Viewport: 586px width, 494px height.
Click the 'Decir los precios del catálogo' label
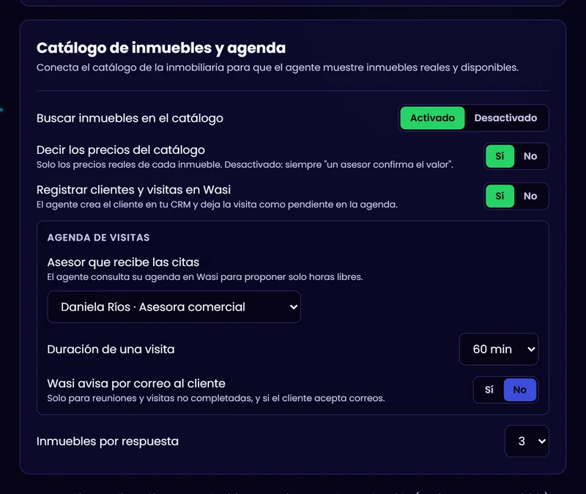(121, 150)
